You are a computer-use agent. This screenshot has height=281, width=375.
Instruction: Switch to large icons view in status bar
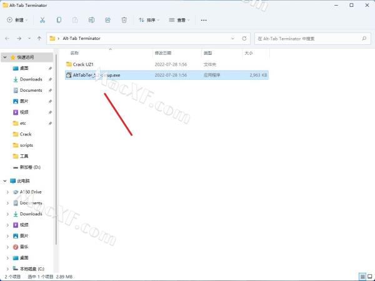coord(370,277)
